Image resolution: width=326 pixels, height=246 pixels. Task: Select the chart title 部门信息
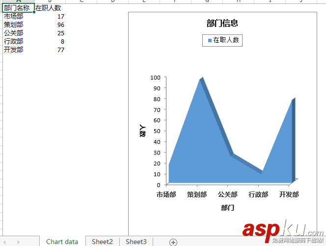222,23
